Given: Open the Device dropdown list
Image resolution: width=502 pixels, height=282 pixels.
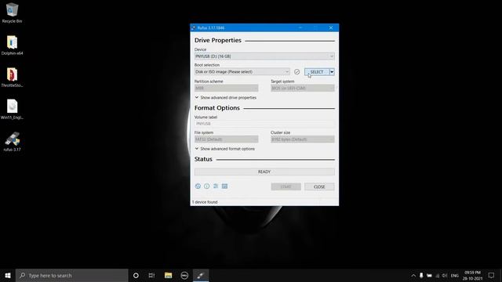Looking at the screenshot, I should click(x=264, y=56).
